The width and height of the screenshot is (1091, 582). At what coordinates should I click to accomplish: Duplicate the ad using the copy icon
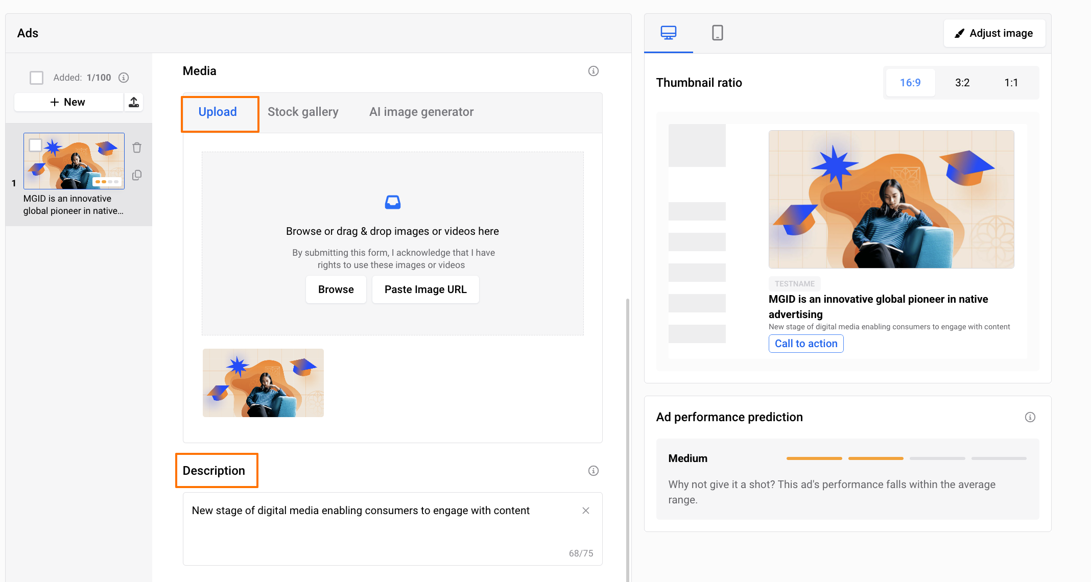coord(137,175)
